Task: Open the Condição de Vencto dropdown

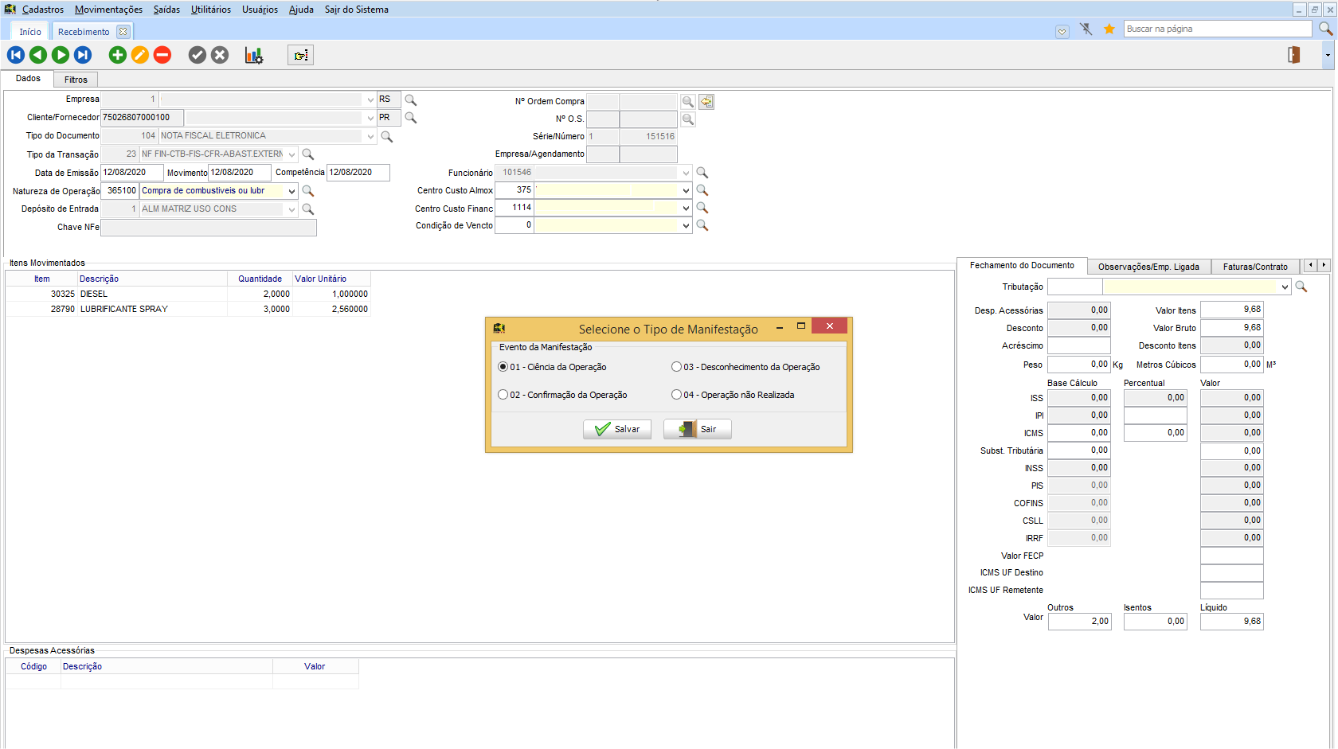Action: [686, 226]
